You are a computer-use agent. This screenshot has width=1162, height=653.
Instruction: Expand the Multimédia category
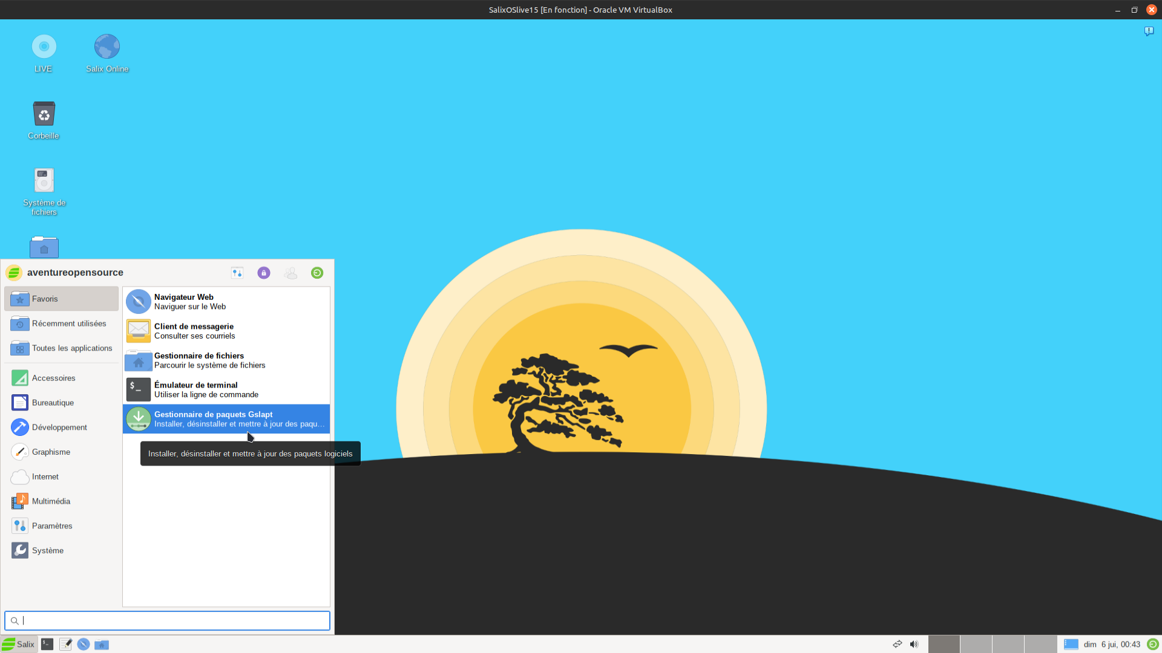[51, 501]
